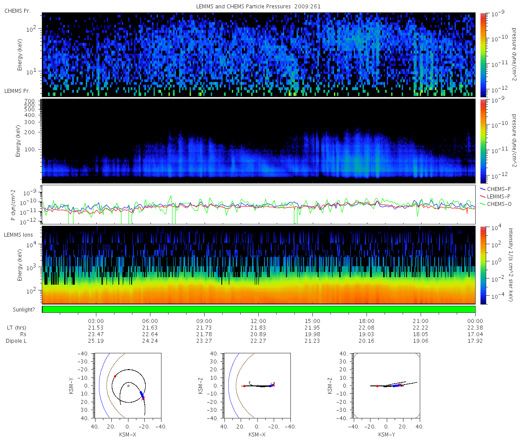Click the 09:00 time axis label
This screenshot has width=528, height=440.
point(204,321)
